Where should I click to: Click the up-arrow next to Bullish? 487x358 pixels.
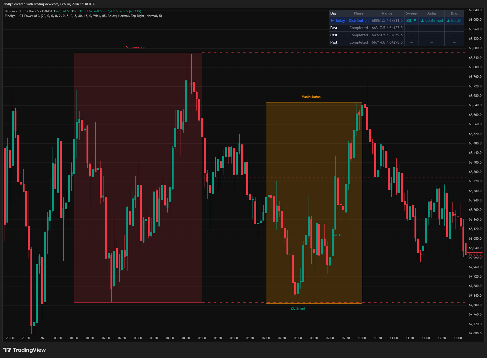coord(448,20)
